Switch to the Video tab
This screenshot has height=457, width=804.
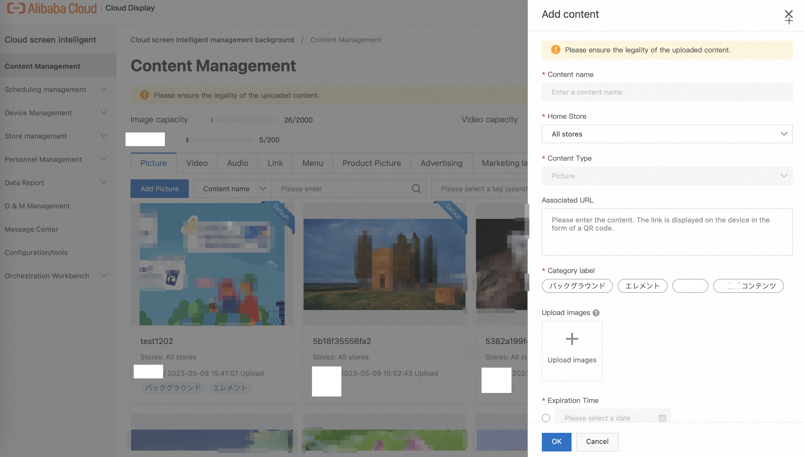[197, 163]
